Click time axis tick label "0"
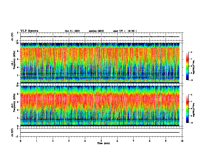This screenshot has width=205, height=158. coord(20,141)
